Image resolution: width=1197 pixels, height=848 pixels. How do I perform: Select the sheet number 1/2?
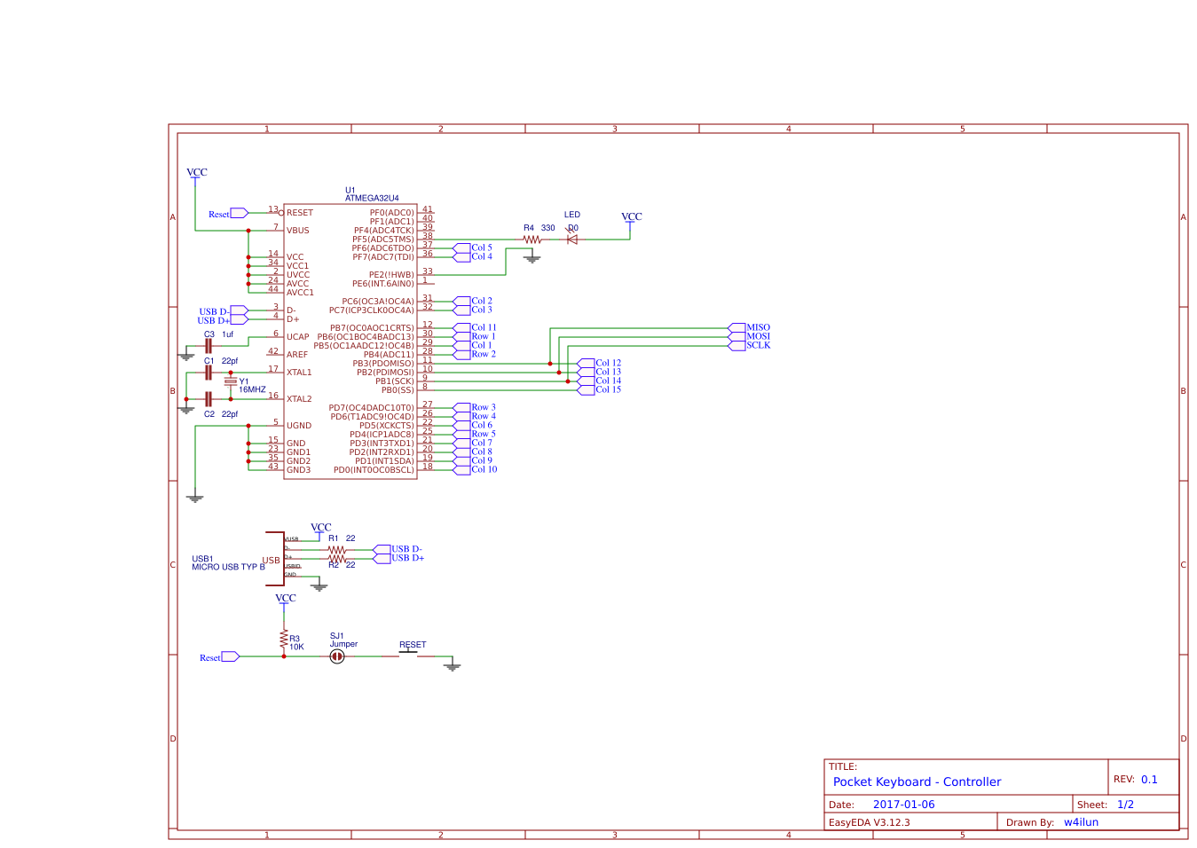click(1125, 805)
